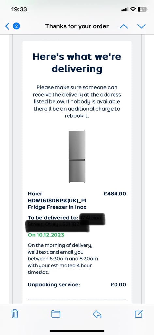Tap the Haier fridge freezer image
The height and width of the screenshot is (335, 154).
pyautogui.click(x=77, y=156)
